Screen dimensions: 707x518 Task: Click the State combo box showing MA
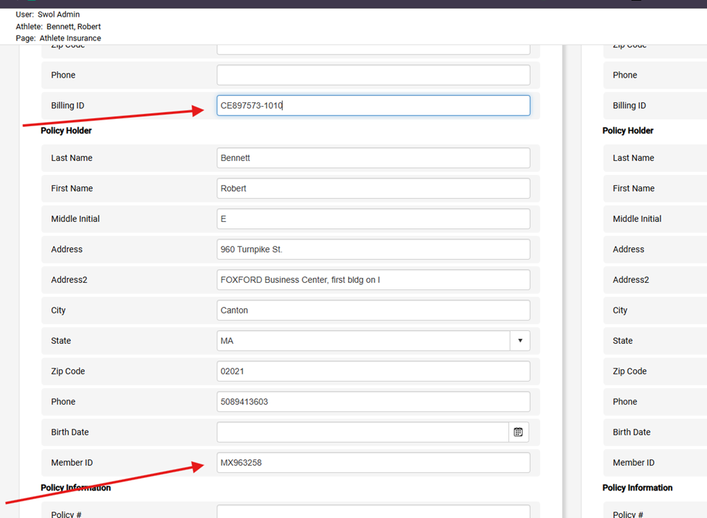point(363,341)
